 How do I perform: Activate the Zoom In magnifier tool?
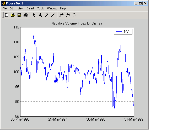tap(61, 15)
